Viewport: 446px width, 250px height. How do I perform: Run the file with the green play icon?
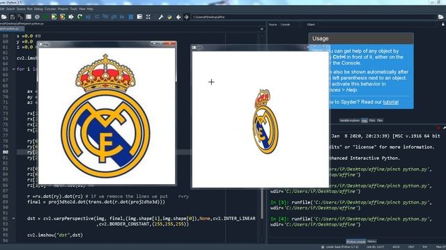click(45, 17)
